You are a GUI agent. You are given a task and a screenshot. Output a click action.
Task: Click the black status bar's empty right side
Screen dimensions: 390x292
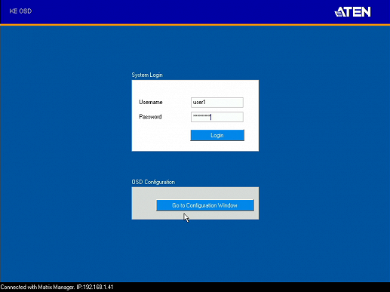point(251,287)
